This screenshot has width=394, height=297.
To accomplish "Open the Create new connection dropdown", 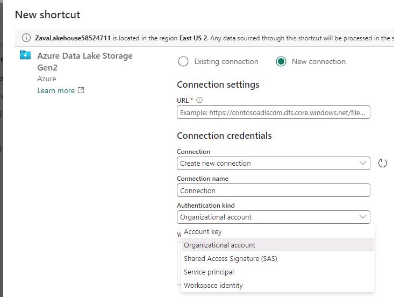I will [274, 164].
